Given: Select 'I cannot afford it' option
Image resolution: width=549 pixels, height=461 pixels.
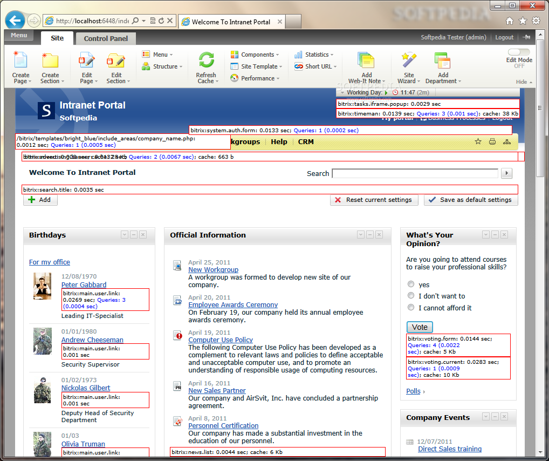Looking at the screenshot, I should [411, 308].
